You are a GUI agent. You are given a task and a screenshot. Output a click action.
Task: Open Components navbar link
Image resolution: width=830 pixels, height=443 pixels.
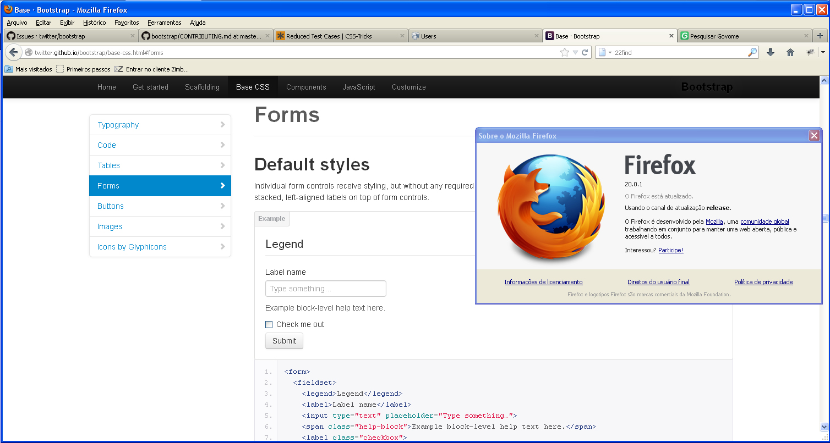pyautogui.click(x=306, y=87)
